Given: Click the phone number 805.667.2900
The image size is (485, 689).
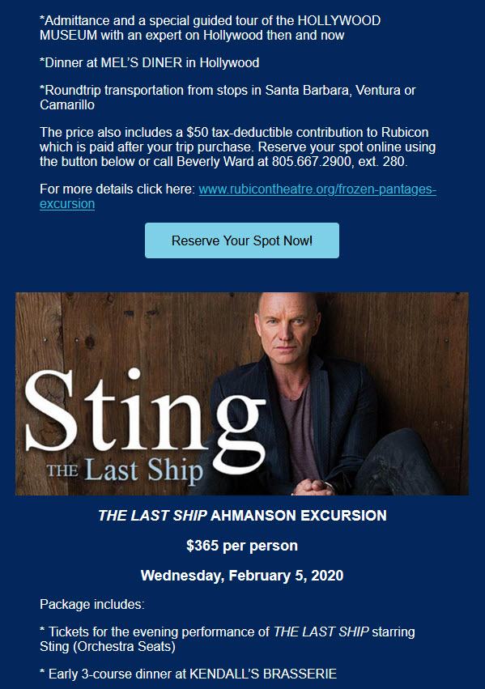Looking at the screenshot, I should coord(312,162).
